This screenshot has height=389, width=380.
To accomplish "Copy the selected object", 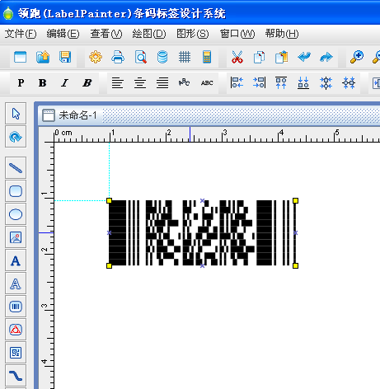I will pos(259,57).
